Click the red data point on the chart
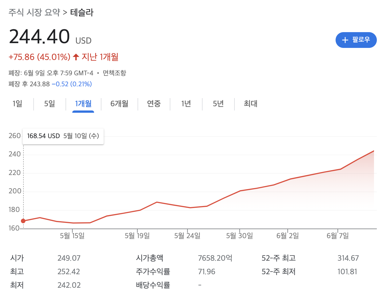Screen dimensions: 387x301 [x=23, y=221]
